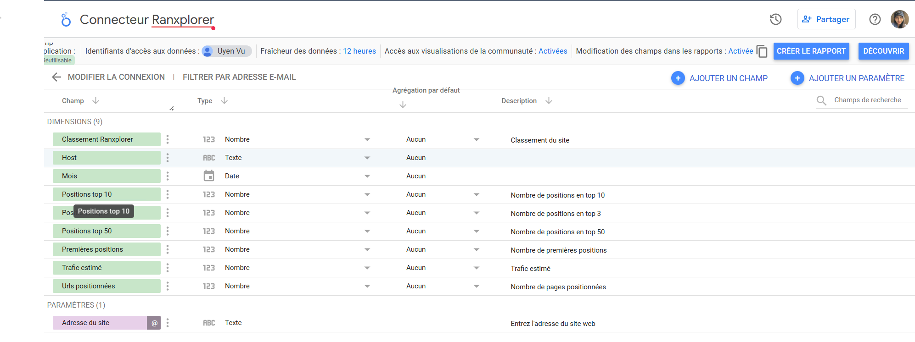The height and width of the screenshot is (342, 915).
Task: Expand type dropdown for Classement Ranxplorer
Action: [x=367, y=140]
